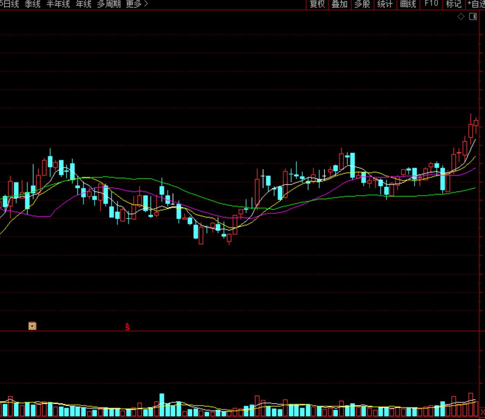
Task: Open F10 company information
Action: tap(431, 4)
